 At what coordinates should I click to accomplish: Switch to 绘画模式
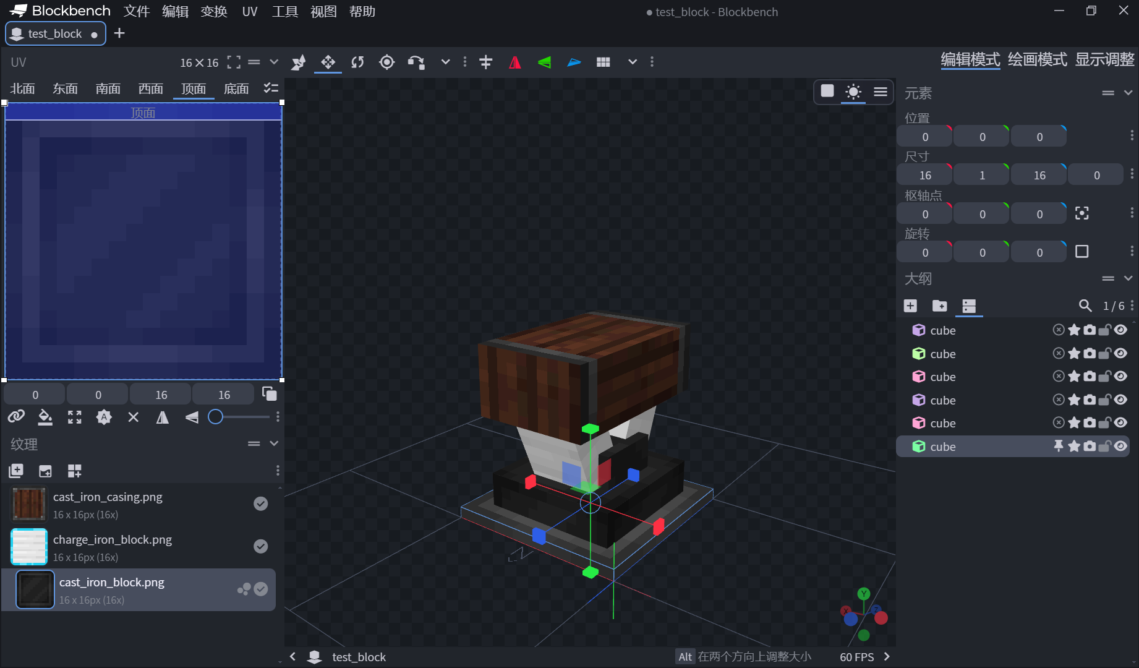pos(1037,60)
